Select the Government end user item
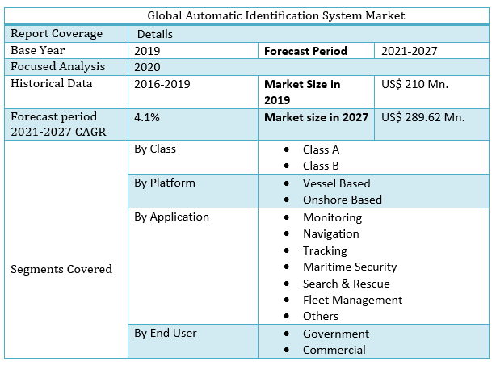496x366 pixels. point(335,334)
